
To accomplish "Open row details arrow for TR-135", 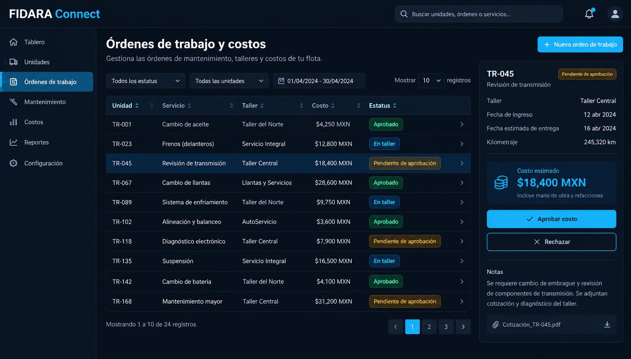I will (462, 261).
